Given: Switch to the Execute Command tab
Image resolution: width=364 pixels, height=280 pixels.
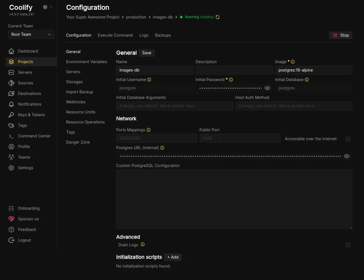Looking at the screenshot, I should pyautogui.click(x=115, y=35).
